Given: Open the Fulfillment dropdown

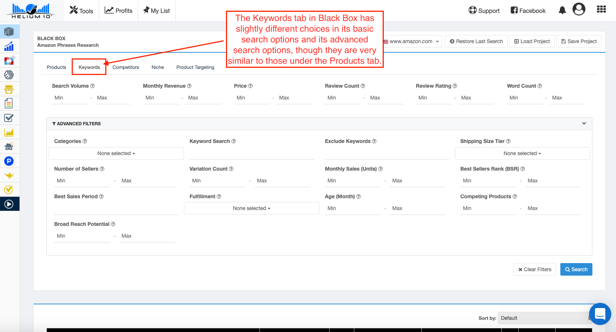Looking at the screenshot, I should 251,208.
